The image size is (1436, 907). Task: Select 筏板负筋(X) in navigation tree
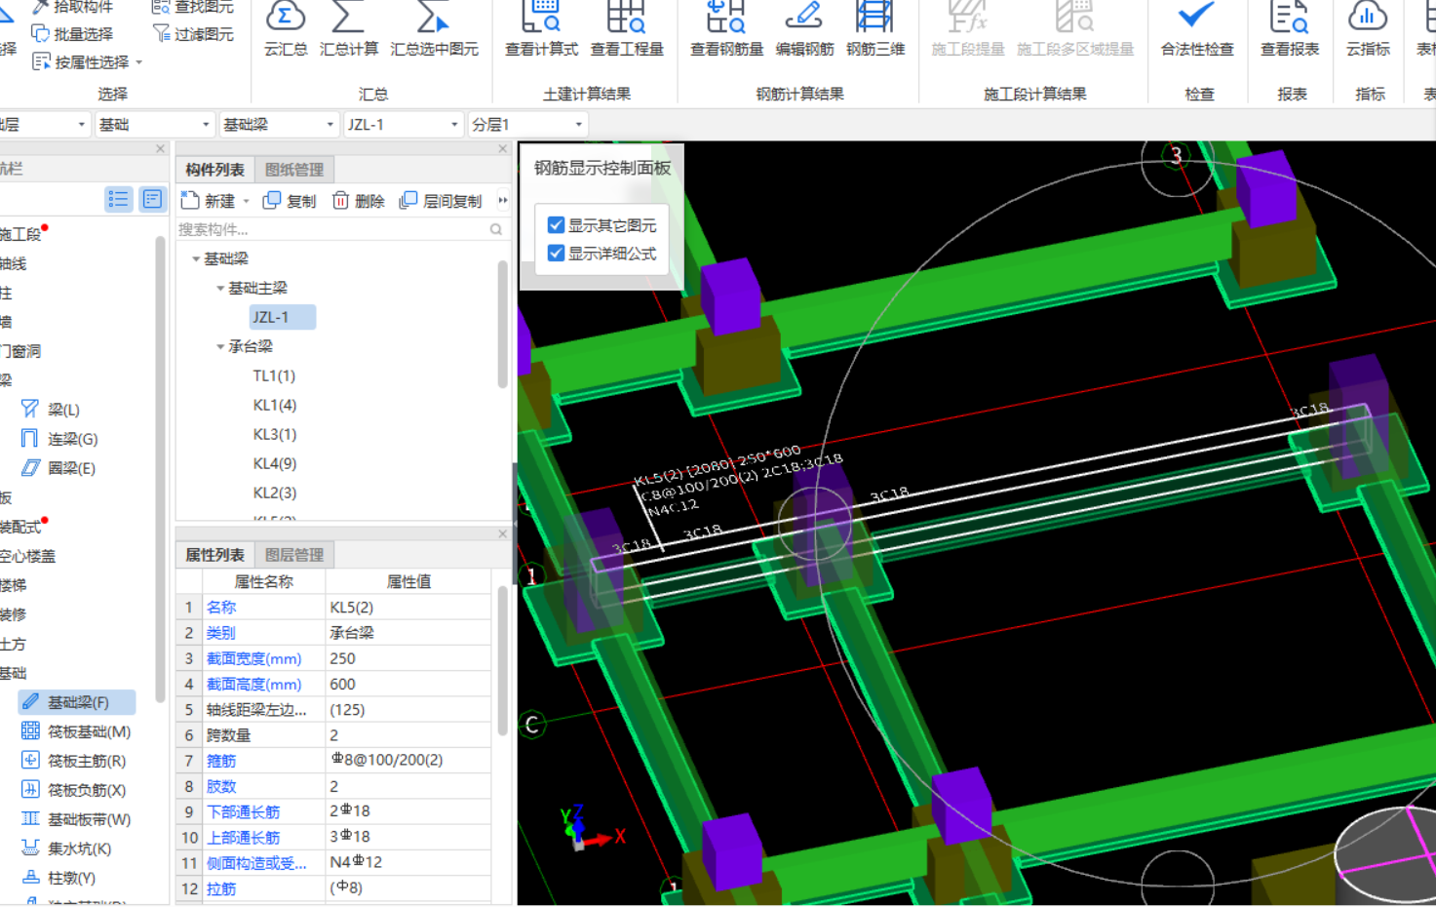(74, 790)
